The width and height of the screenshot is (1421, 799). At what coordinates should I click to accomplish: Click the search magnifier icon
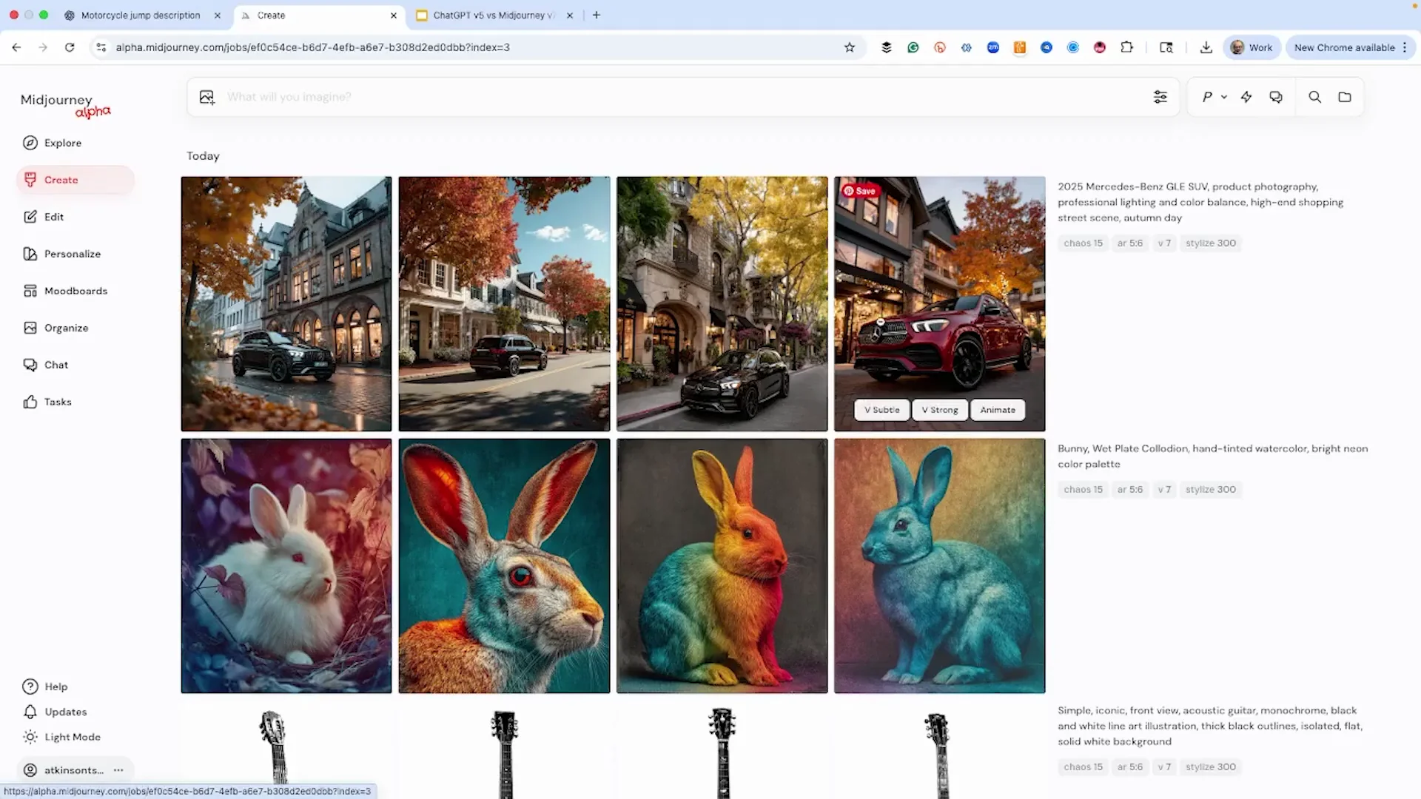point(1314,97)
